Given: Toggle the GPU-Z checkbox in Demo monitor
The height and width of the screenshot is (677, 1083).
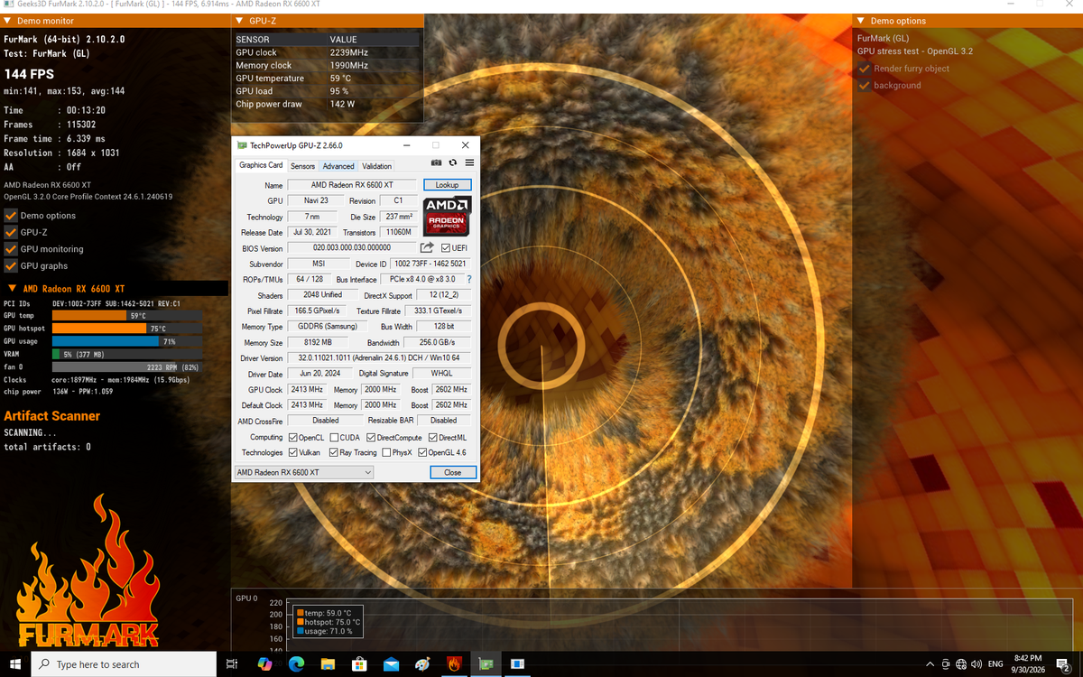Looking at the screenshot, I should (x=11, y=232).
